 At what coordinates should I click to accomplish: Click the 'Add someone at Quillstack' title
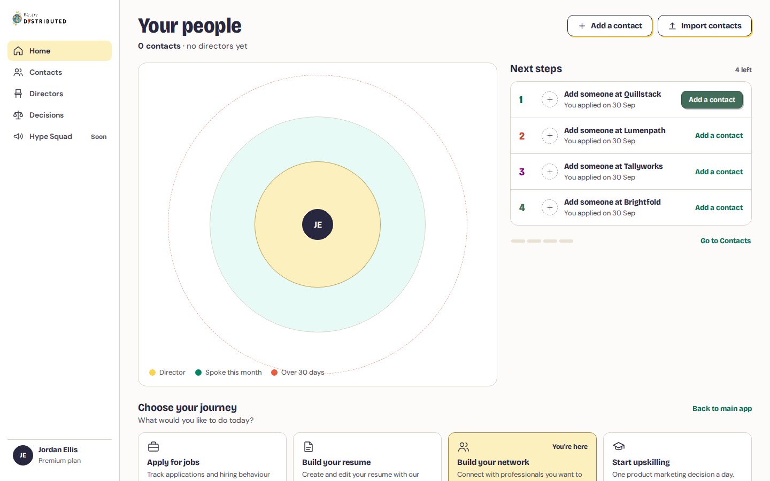click(612, 94)
